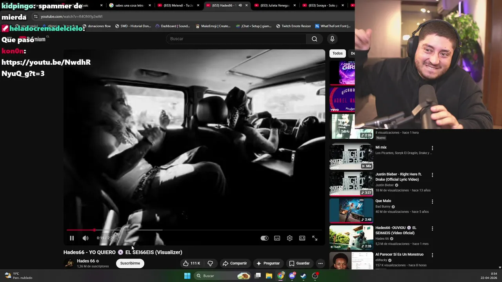Open the WhatTheFont bookmark
502x282 pixels.
pos(333,26)
